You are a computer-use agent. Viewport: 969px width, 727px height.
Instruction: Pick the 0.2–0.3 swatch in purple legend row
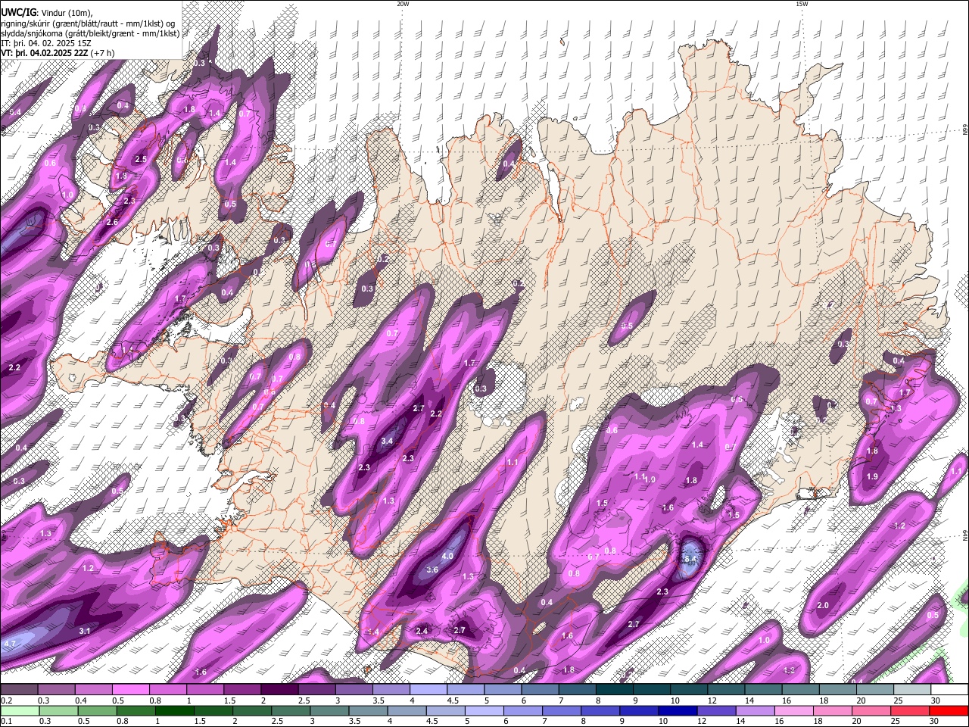[x=19, y=689]
